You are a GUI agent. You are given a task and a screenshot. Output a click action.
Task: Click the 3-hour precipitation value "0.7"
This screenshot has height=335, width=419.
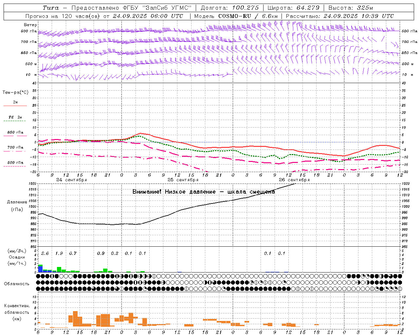tap(73, 253)
